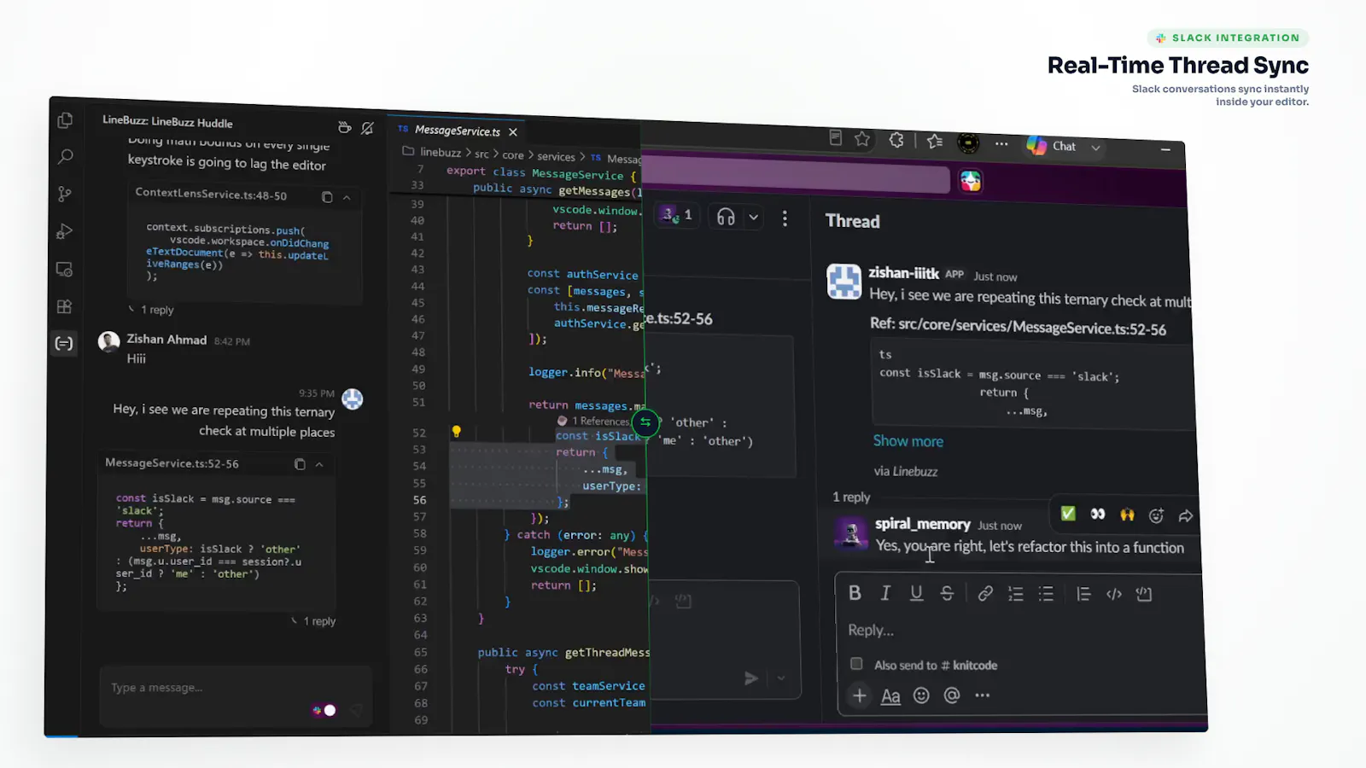Insert a link in the reply box
The width and height of the screenshot is (1366, 768).
985,593
